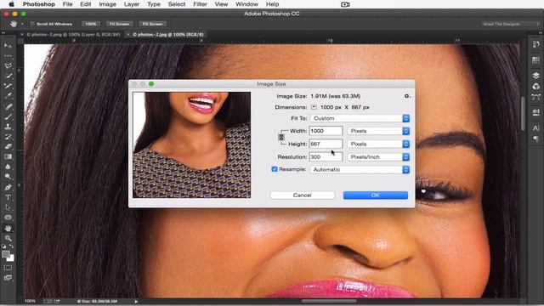Select the Healing Brush tool
544x306 pixels.
coord(8,107)
